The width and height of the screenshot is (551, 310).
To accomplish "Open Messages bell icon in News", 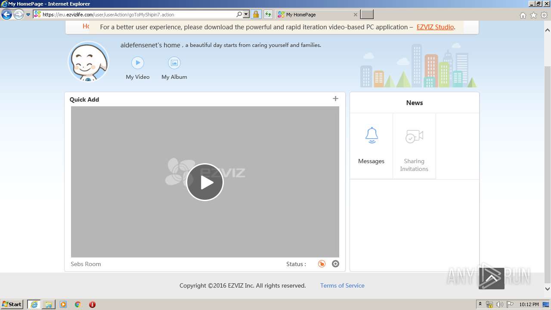I will click(371, 135).
